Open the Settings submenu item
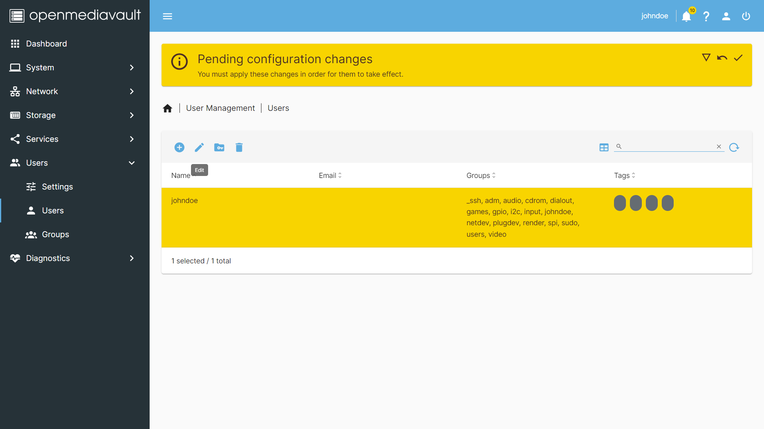 tap(57, 187)
